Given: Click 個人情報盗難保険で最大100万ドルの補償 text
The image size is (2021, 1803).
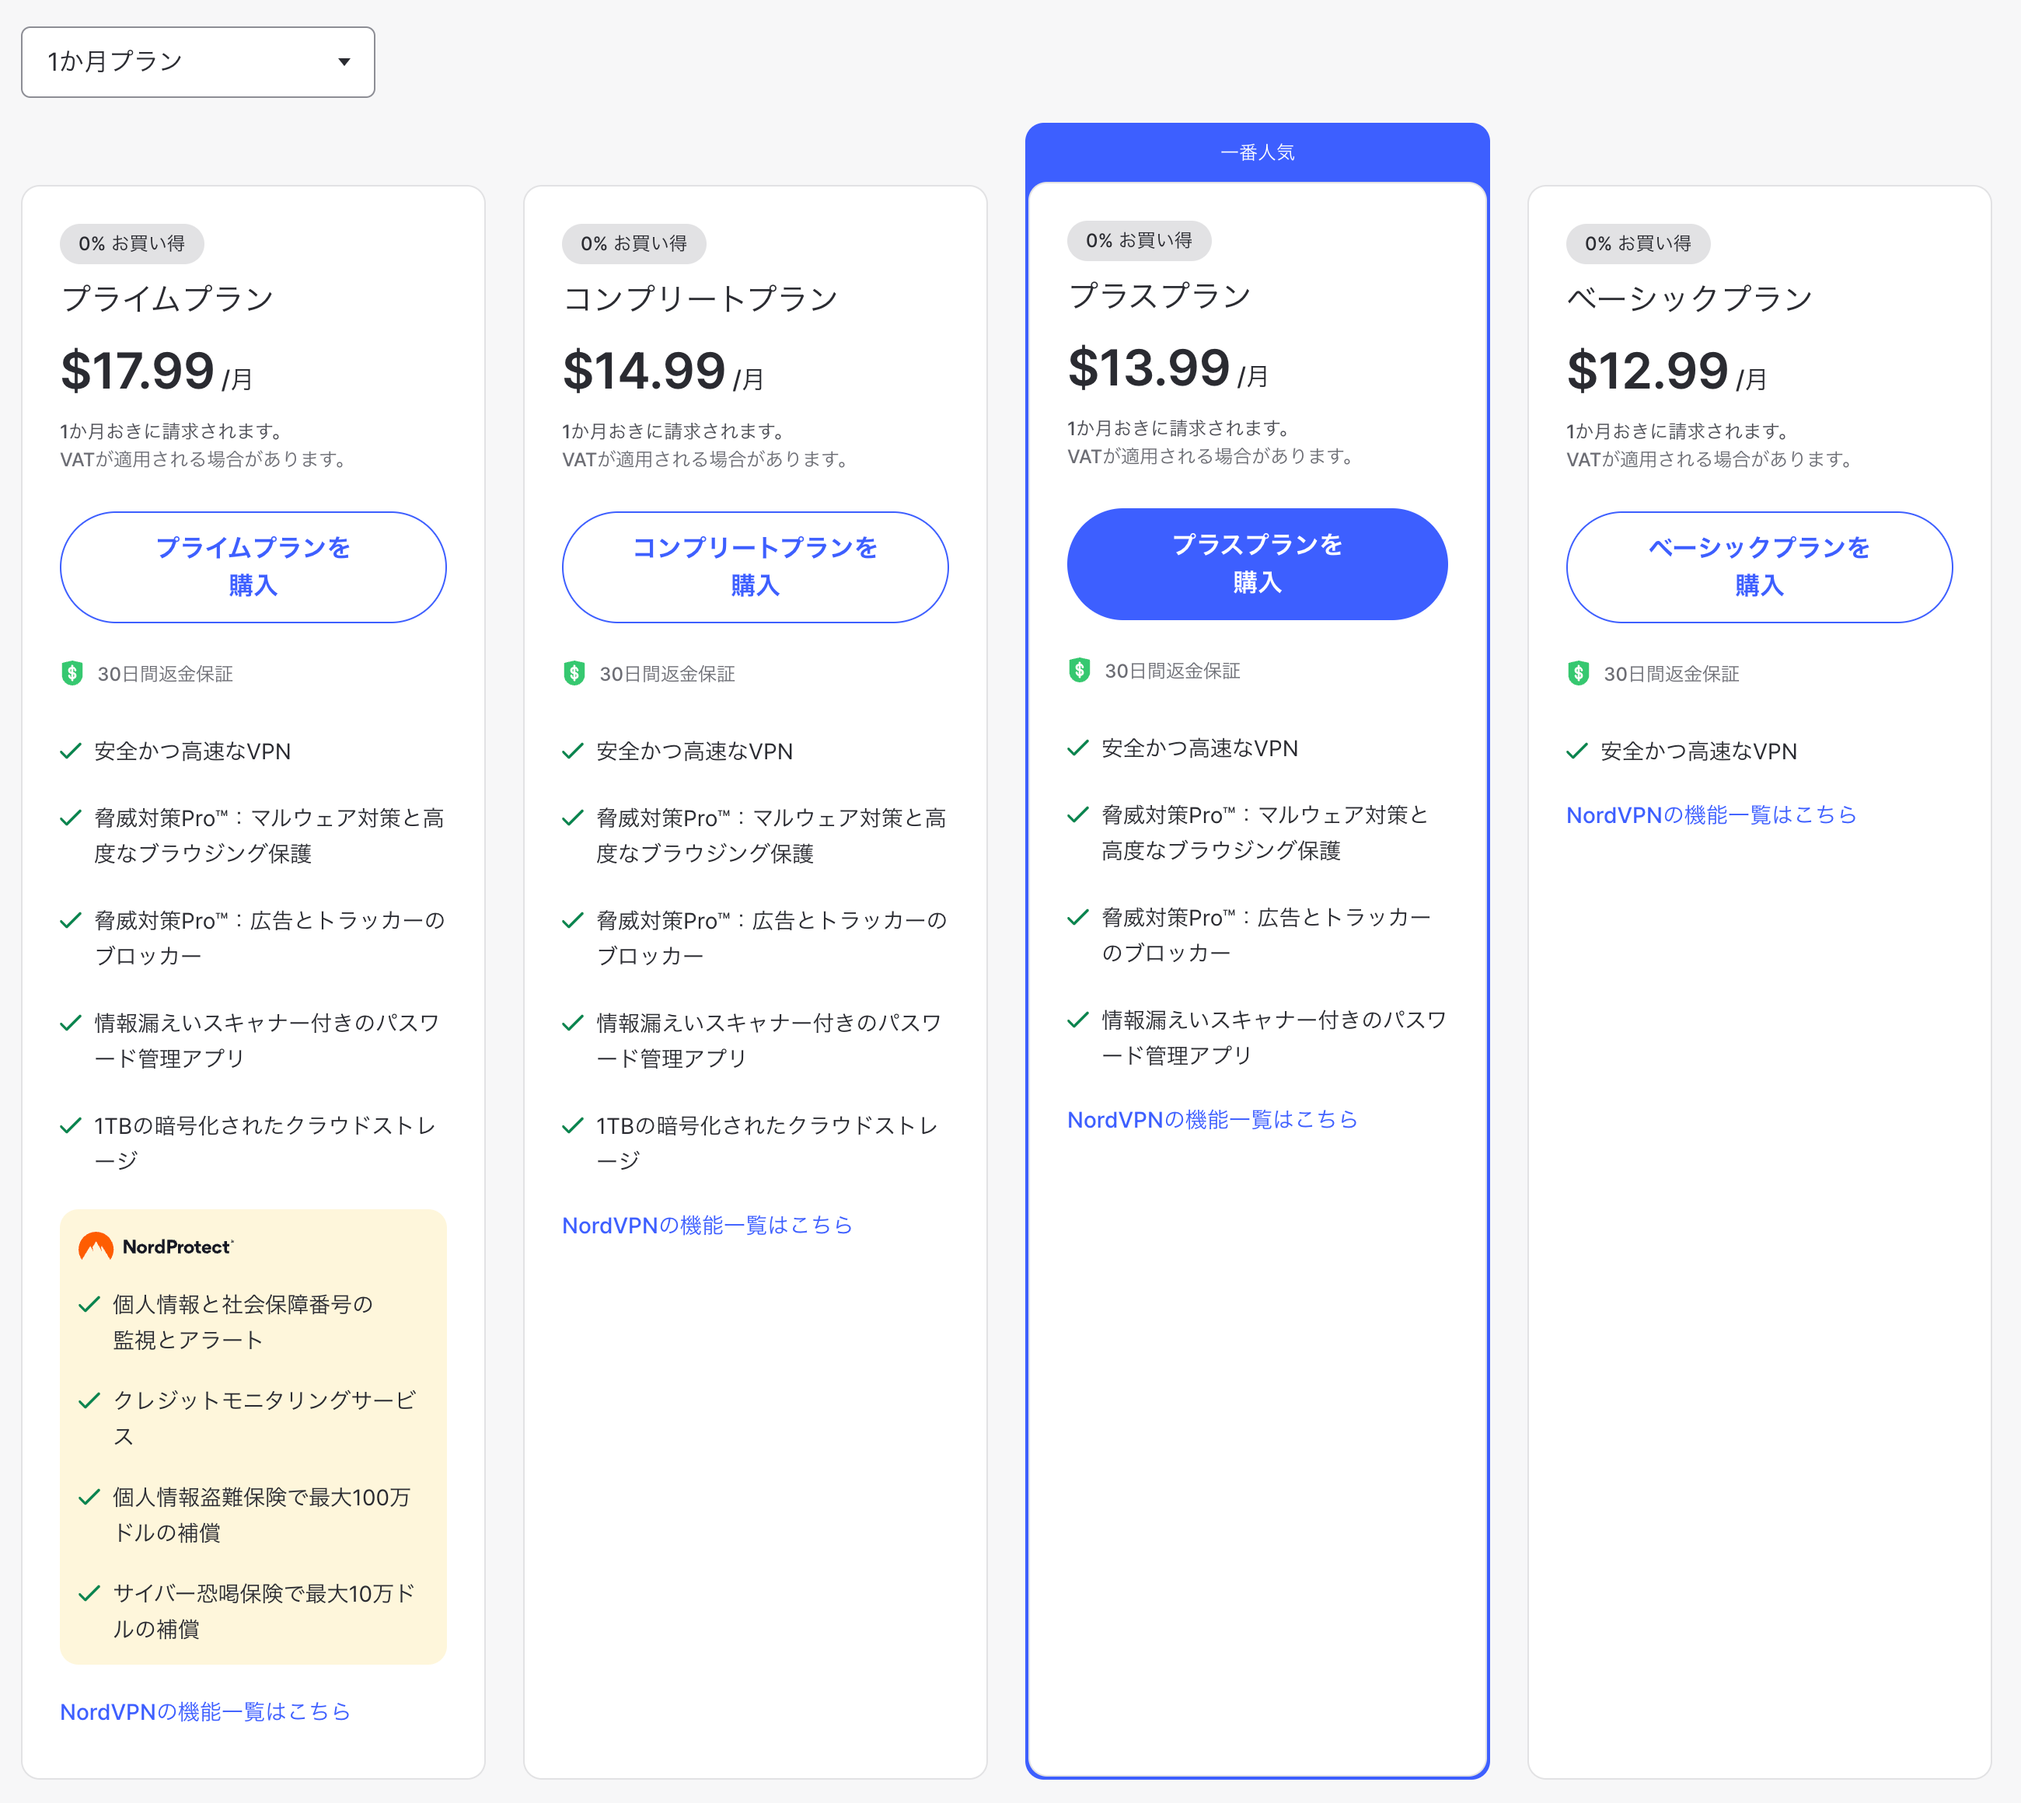Looking at the screenshot, I should tap(261, 1515).
